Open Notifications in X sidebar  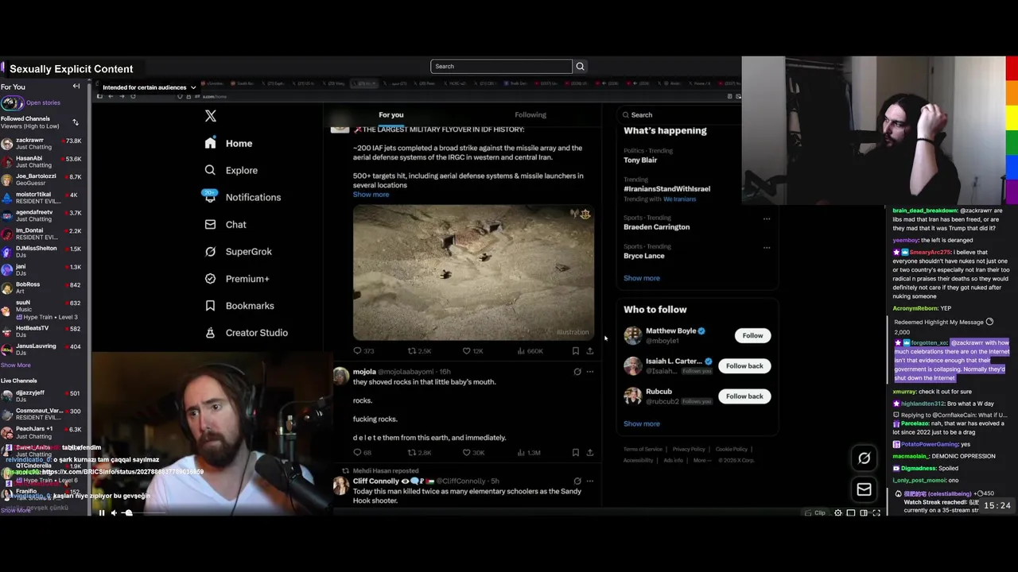pyautogui.click(x=243, y=197)
